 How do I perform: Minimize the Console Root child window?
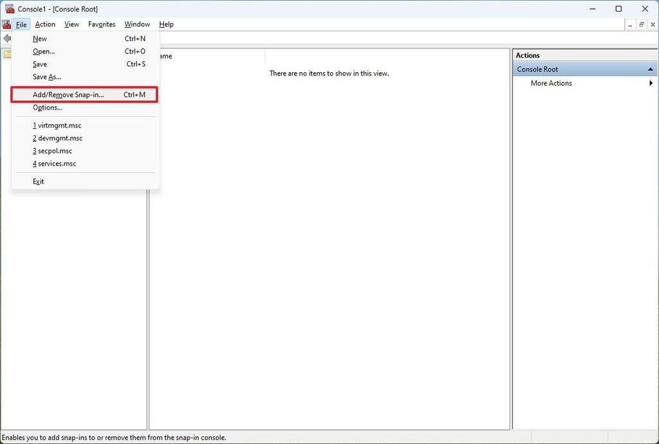(x=629, y=24)
